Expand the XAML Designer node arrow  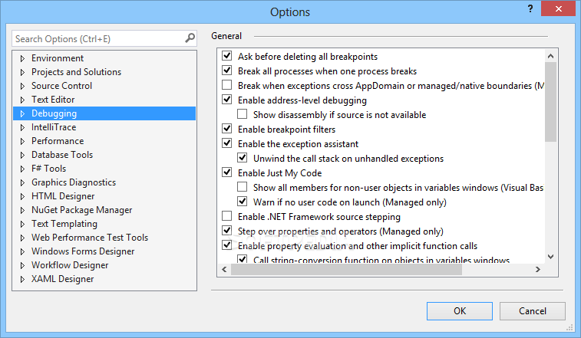pos(22,279)
